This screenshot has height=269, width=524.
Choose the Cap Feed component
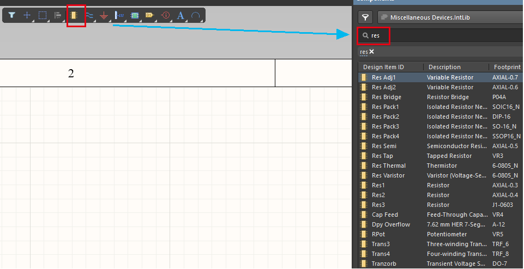441,215
